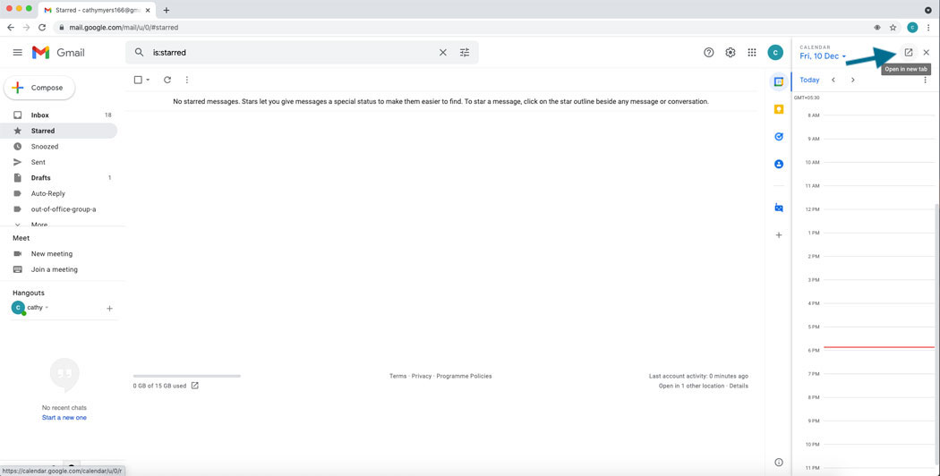The height and width of the screenshot is (476, 940).
Task: Click the Chrome profile avatar
Action: click(x=912, y=27)
